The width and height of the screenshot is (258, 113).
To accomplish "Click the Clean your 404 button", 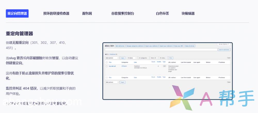I will 178,46.
